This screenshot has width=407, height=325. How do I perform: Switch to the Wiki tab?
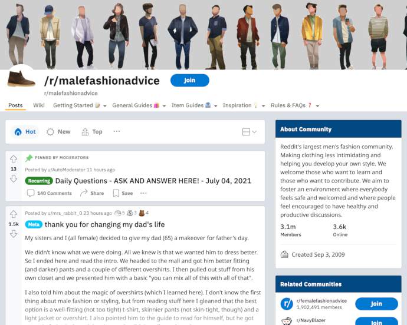pos(39,105)
